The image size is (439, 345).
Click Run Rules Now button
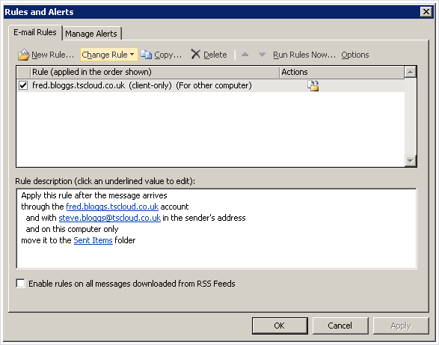[304, 55]
